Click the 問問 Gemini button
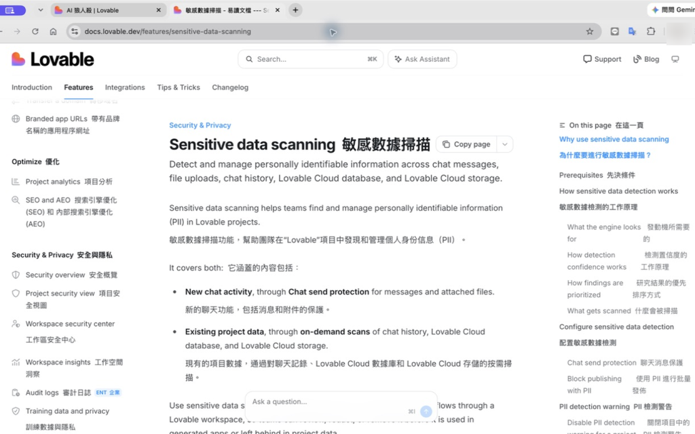Screen dimensions: 695x434 pyautogui.click(x=673, y=9)
